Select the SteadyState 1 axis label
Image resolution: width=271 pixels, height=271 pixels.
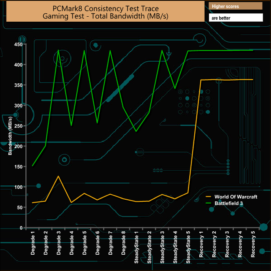(x=136, y=247)
